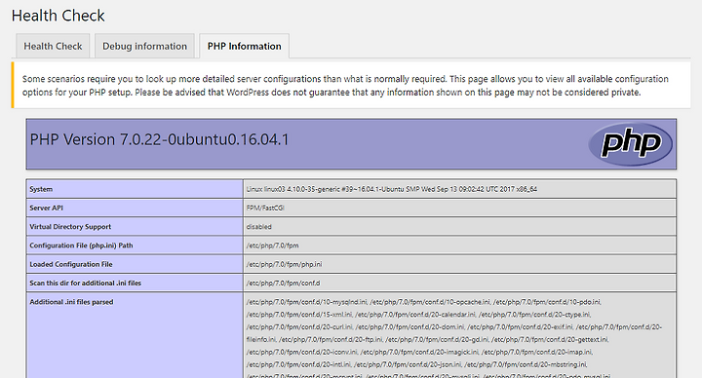The height and width of the screenshot is (378, 702).
Task: Select the PHP Information tab
Action: [x=244, y=46]
